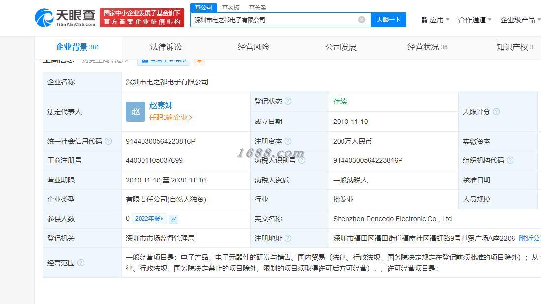This screenshot has width=541, height=304.
Task: Click the business term 2010-11-10 至 2030-11-10
Action: tap(166, 180)
